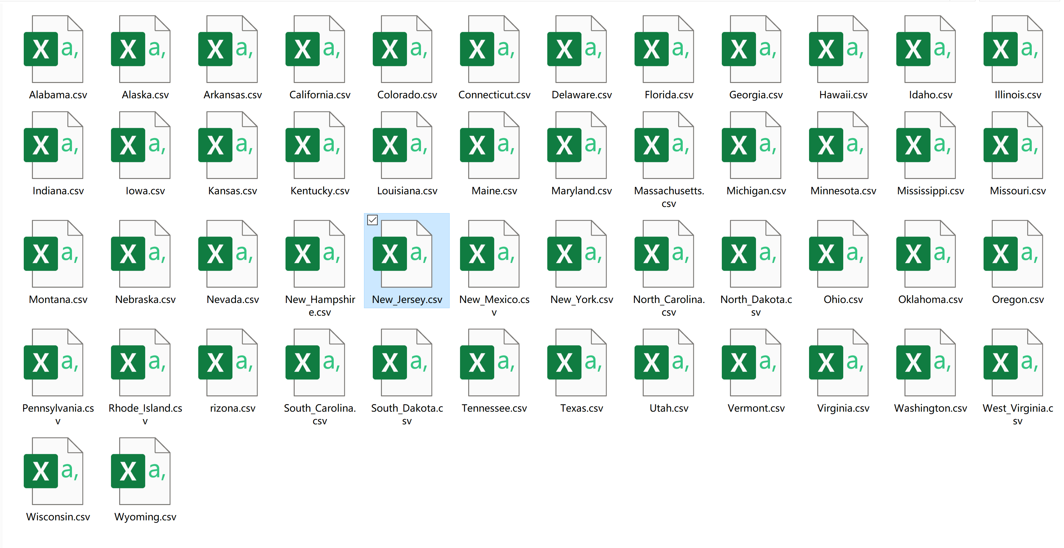Click Oklahoma.csv file icon
This screenshot has height=548, width=1064.
[926, 253]
